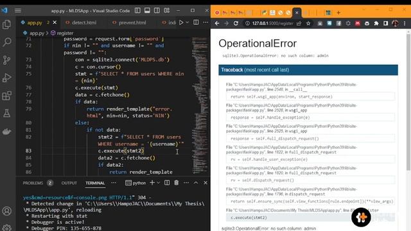Image resolution: width=411 pixels, height=231 pixels.
Task: Open the Testing flask view
Action: click(x=7, y=114)
